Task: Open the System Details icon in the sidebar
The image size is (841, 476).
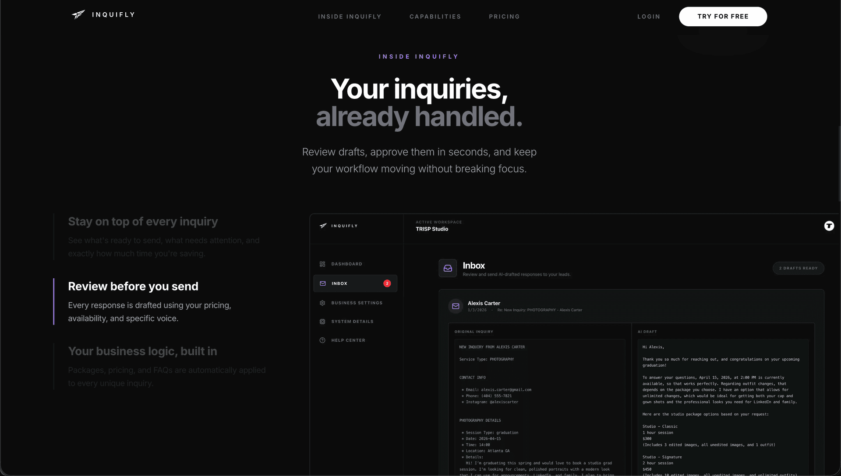Action: pos(322,321)
